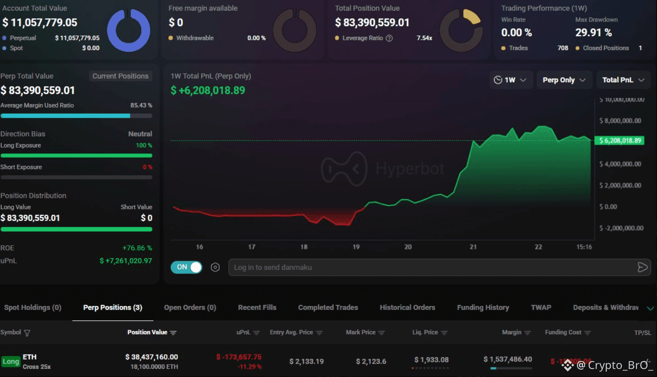
Task: Click the Closed Positions label
Action: click(606, 48)
